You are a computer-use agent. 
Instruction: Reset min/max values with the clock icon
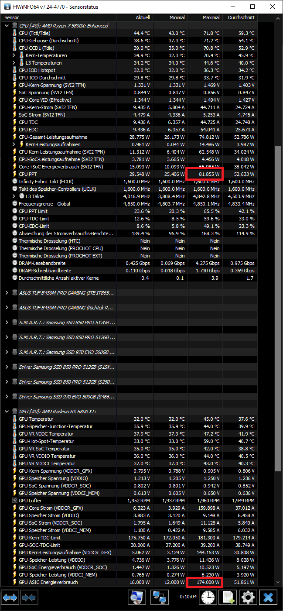(208, 597)
